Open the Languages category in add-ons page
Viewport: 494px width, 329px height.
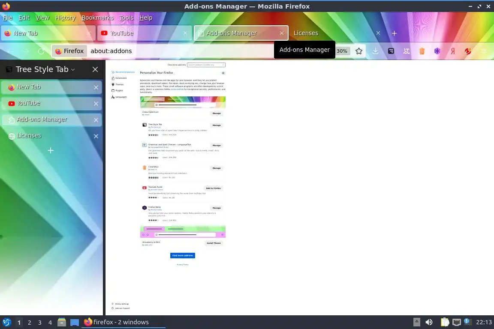click(x=119, y=97)
